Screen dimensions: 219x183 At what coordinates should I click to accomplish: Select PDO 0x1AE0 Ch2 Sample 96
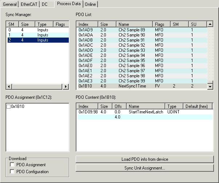click(142, 66)
